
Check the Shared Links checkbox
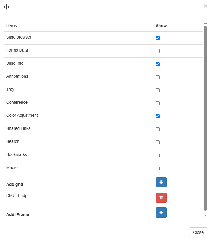tap(158, 130)
